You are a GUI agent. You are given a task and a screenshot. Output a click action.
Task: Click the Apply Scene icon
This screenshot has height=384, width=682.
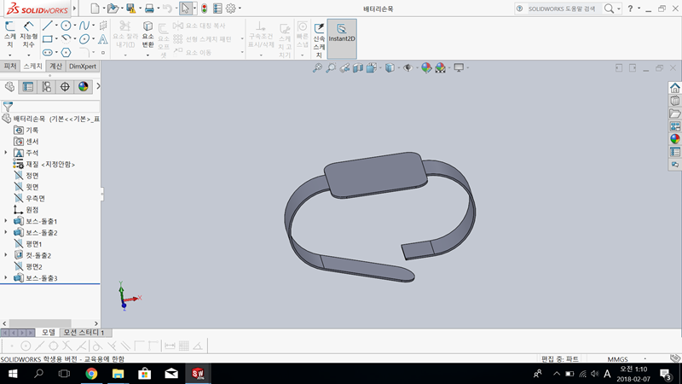(x=440, y=67)
